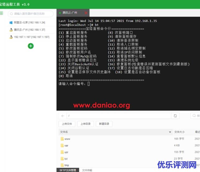
Task: Go back with the SFTP left arrow
Action: [x=63, y=116]
